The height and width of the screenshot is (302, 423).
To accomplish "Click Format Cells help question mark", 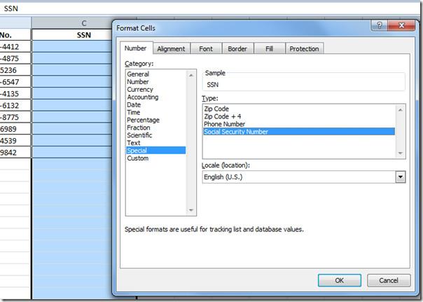I will click(379, 27).
